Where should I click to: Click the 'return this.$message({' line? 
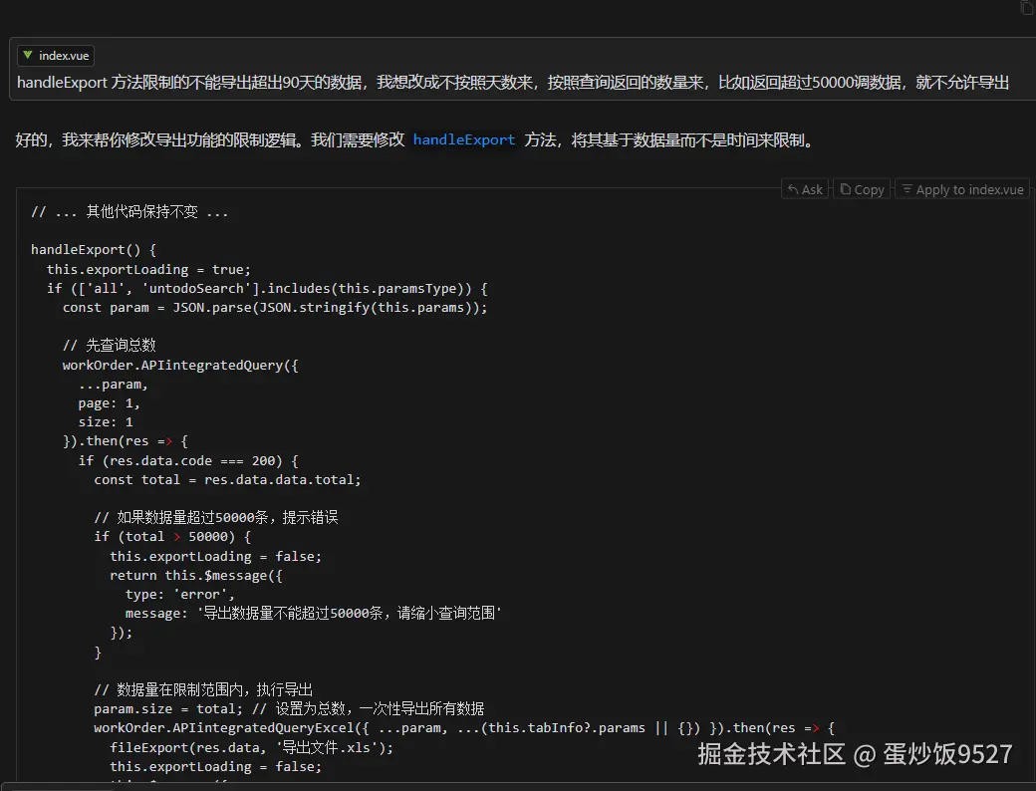196,576
